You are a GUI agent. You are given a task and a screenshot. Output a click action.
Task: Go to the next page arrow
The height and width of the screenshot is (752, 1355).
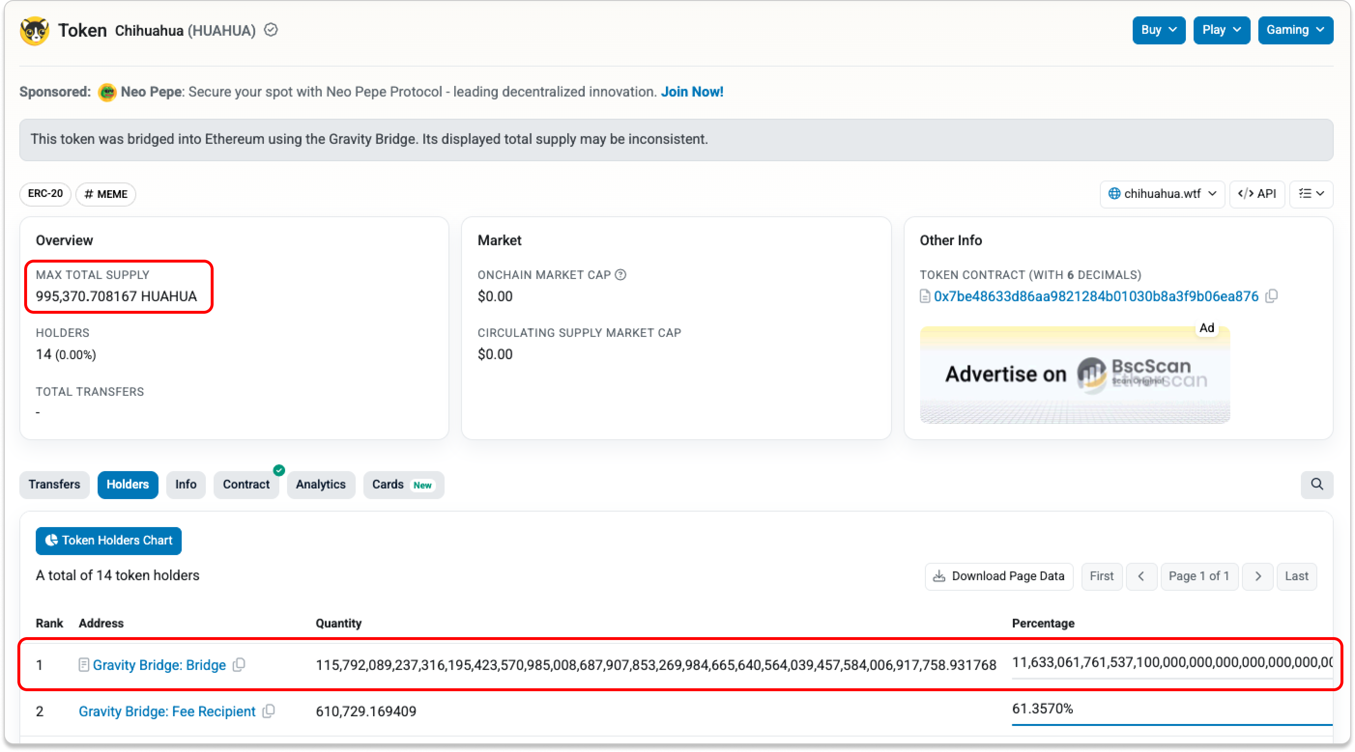[1258, 576]
